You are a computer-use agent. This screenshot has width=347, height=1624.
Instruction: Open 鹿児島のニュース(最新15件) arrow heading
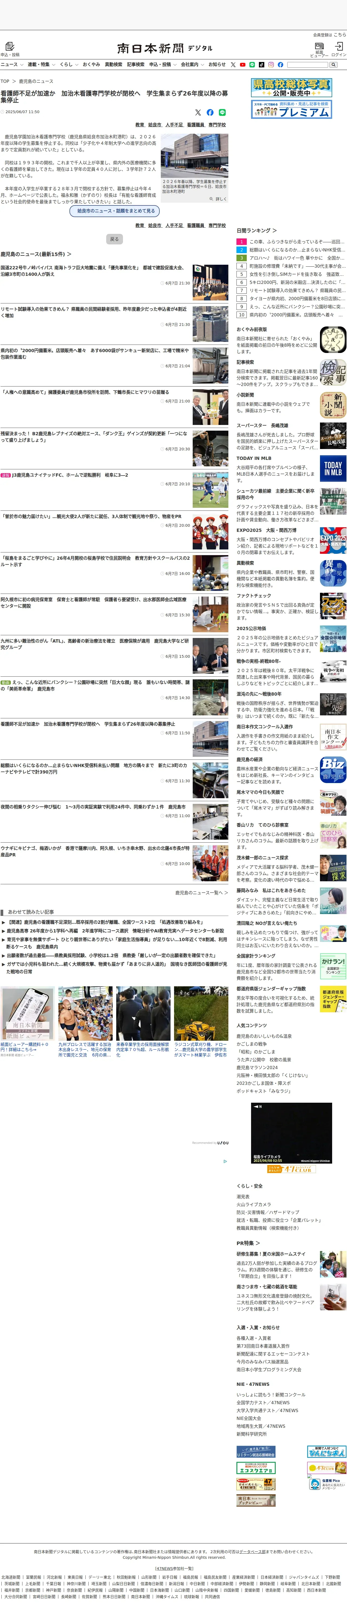[x=36, y=254]
